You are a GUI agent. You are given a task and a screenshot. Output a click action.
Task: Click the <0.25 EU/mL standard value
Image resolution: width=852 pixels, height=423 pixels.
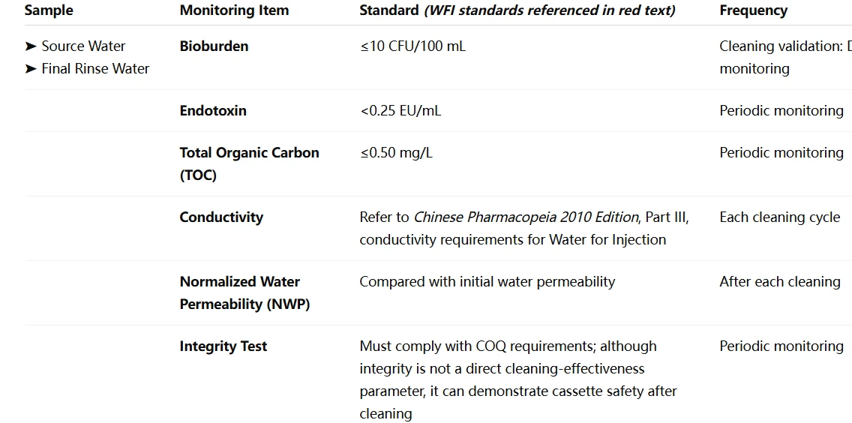click(x=400, y=111)
